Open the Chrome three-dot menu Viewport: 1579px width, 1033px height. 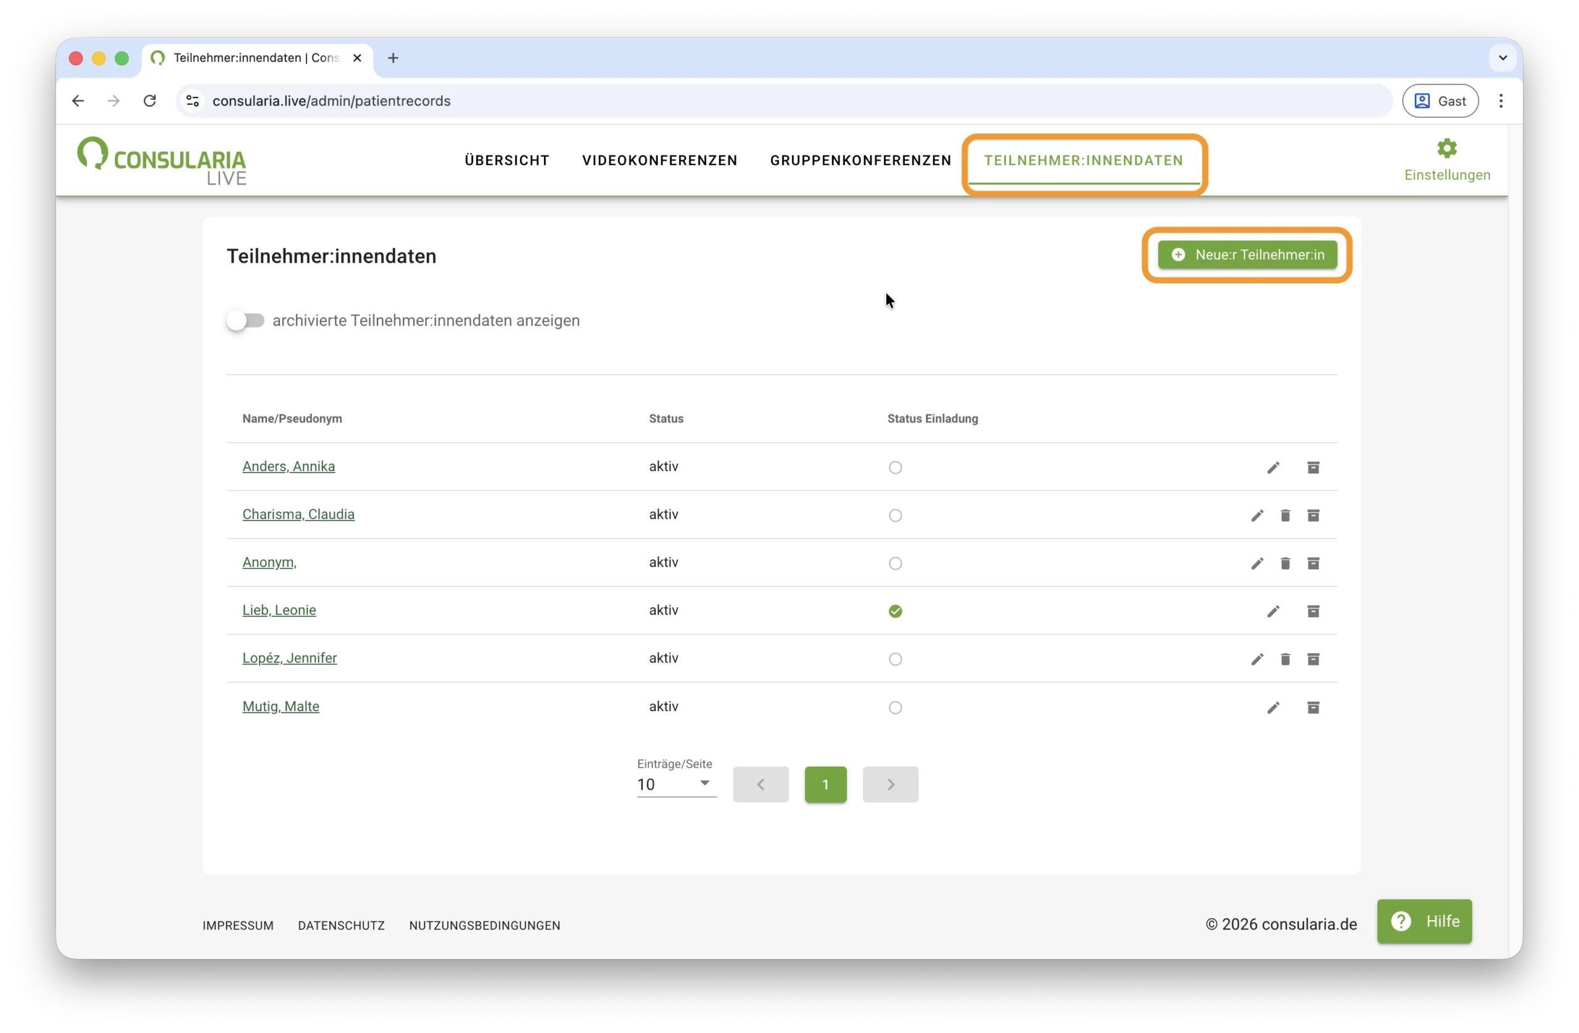click(1501, 101)
